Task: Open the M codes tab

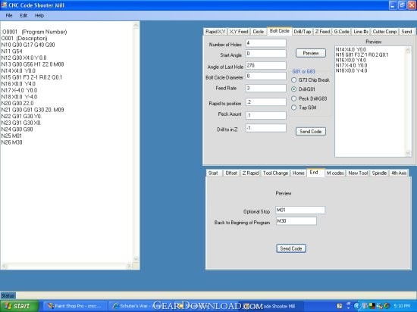Action: coord(335,173)
